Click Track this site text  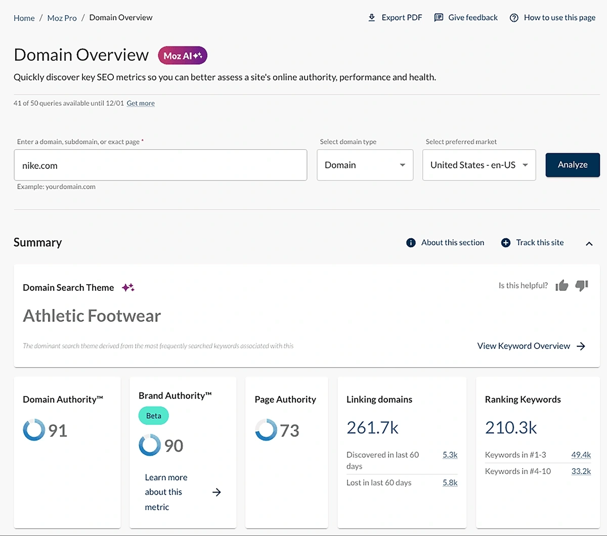click(540, 243)
